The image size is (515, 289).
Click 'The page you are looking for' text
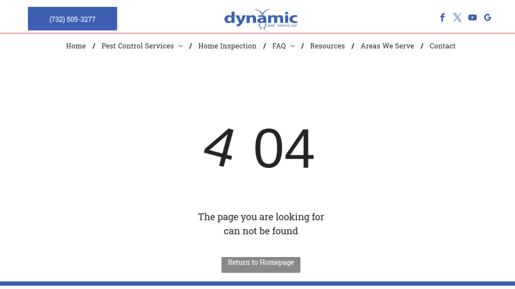[x=261, y=217]
